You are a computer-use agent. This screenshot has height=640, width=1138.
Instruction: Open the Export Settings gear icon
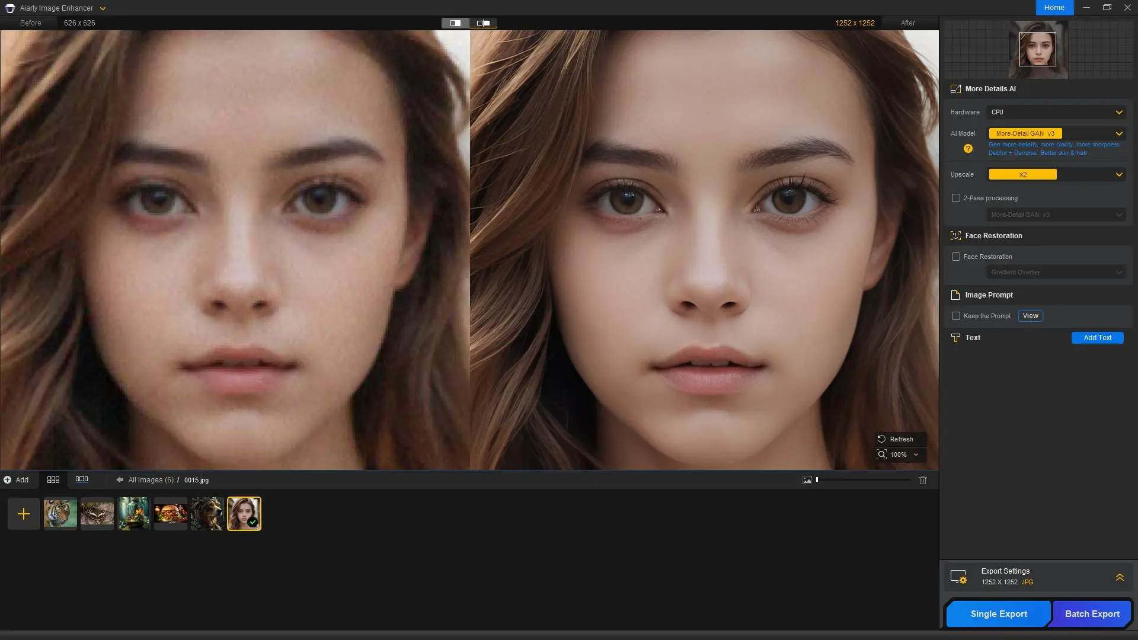click(958, 577)
